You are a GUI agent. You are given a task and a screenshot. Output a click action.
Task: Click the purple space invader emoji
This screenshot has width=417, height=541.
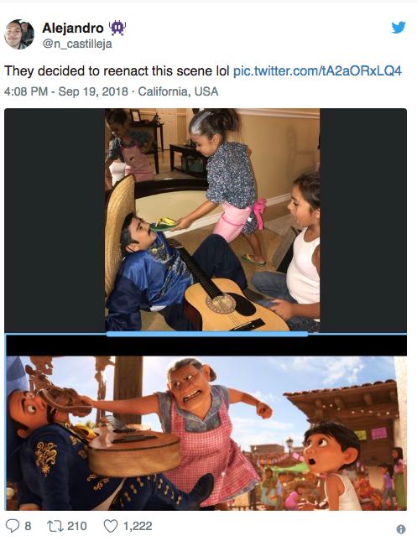(x=117, y=29)
